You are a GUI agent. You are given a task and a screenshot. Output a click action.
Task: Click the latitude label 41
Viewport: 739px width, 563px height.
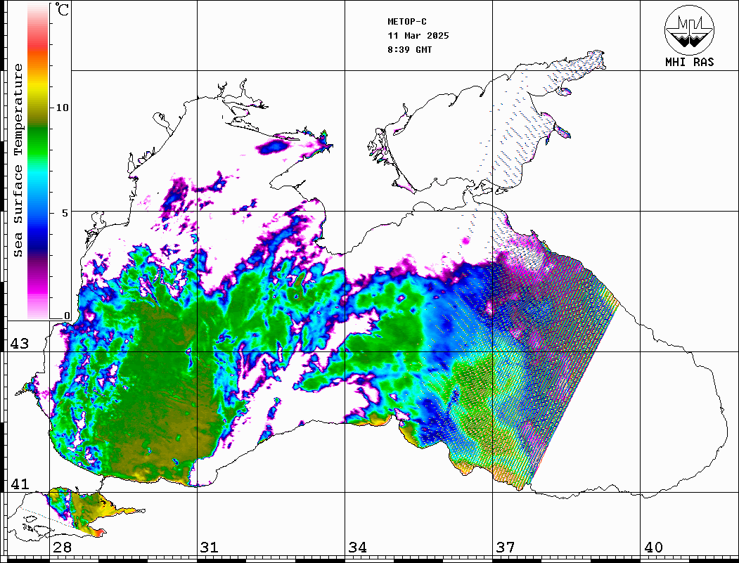[x=19, y=484]
